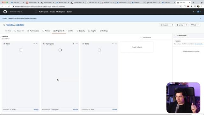Image resolution: width=204 pixels, height=115 pixels.
Task: Open Issues in top navigation
Action: pyautogui.click(x=52, y=12)
